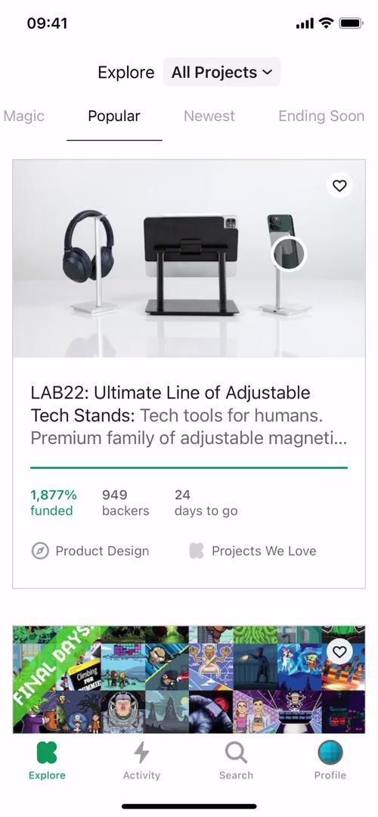378x817 pixels.
Task: Tap the Wi-Fi icon in status bar
Action: point(327,23)
